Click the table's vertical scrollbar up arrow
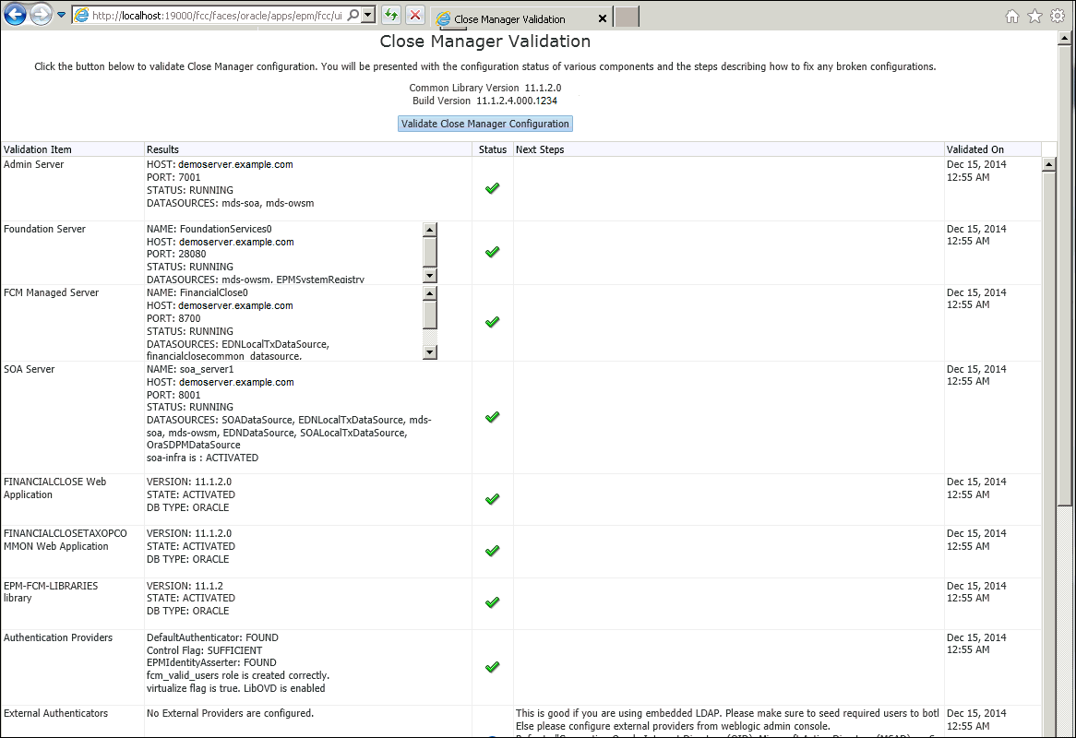 point(1048,164)
